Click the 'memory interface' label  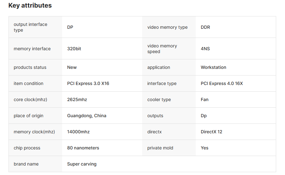(32, 49)
